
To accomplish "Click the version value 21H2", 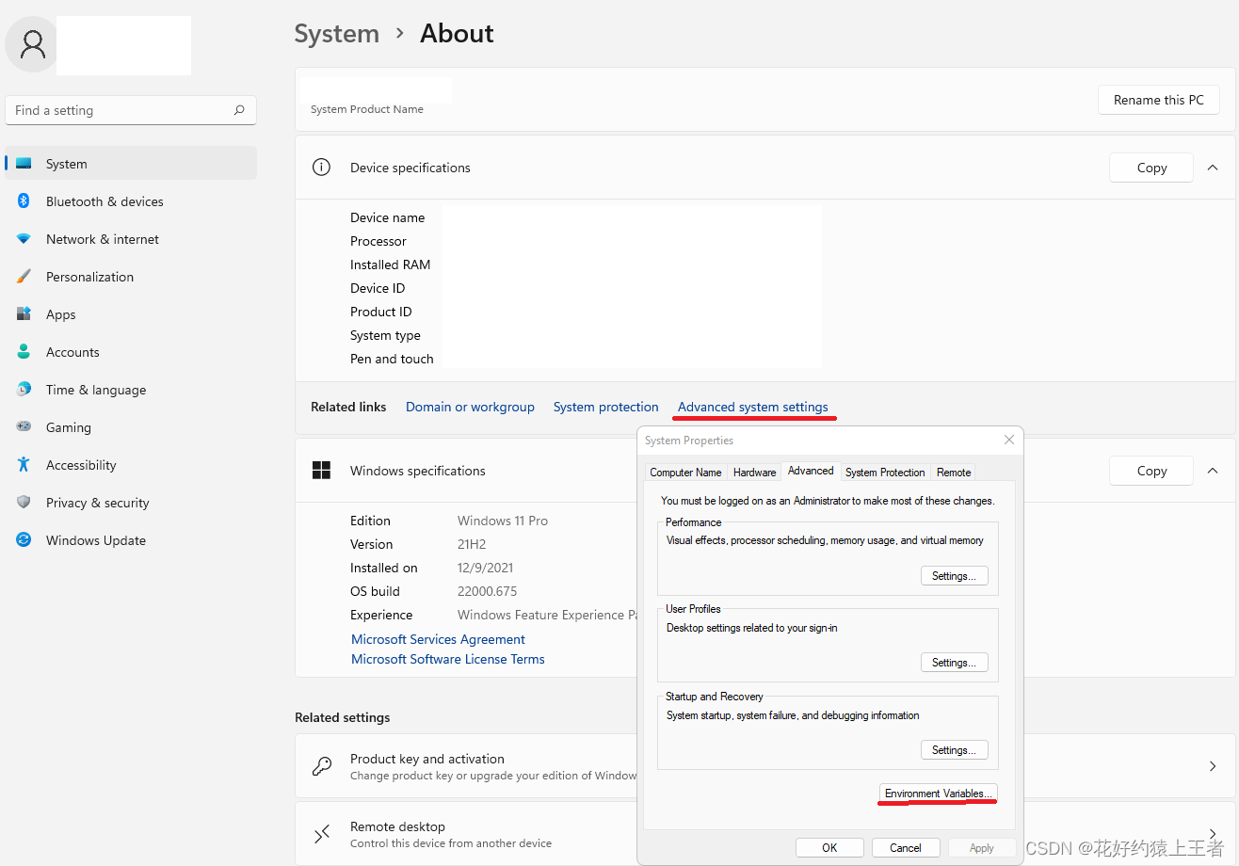I will [x=474, y=544].
